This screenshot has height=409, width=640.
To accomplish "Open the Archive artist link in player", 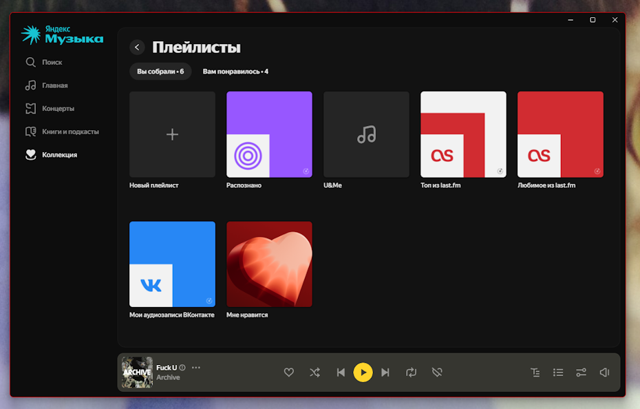I will 168,377.
